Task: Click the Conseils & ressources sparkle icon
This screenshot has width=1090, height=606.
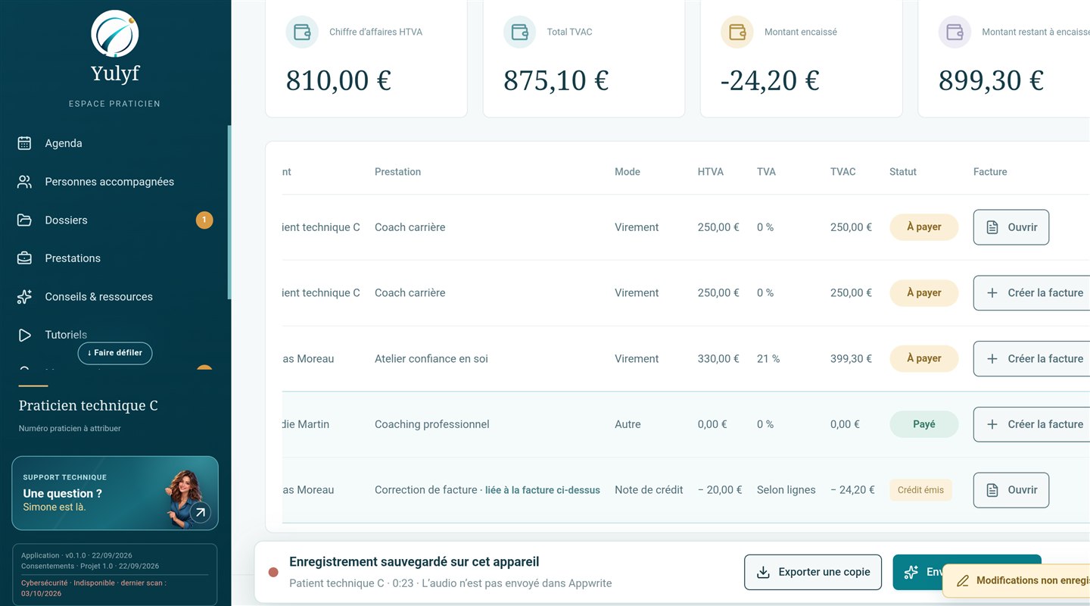Action: pyautogui.click(x=24, y=297)
